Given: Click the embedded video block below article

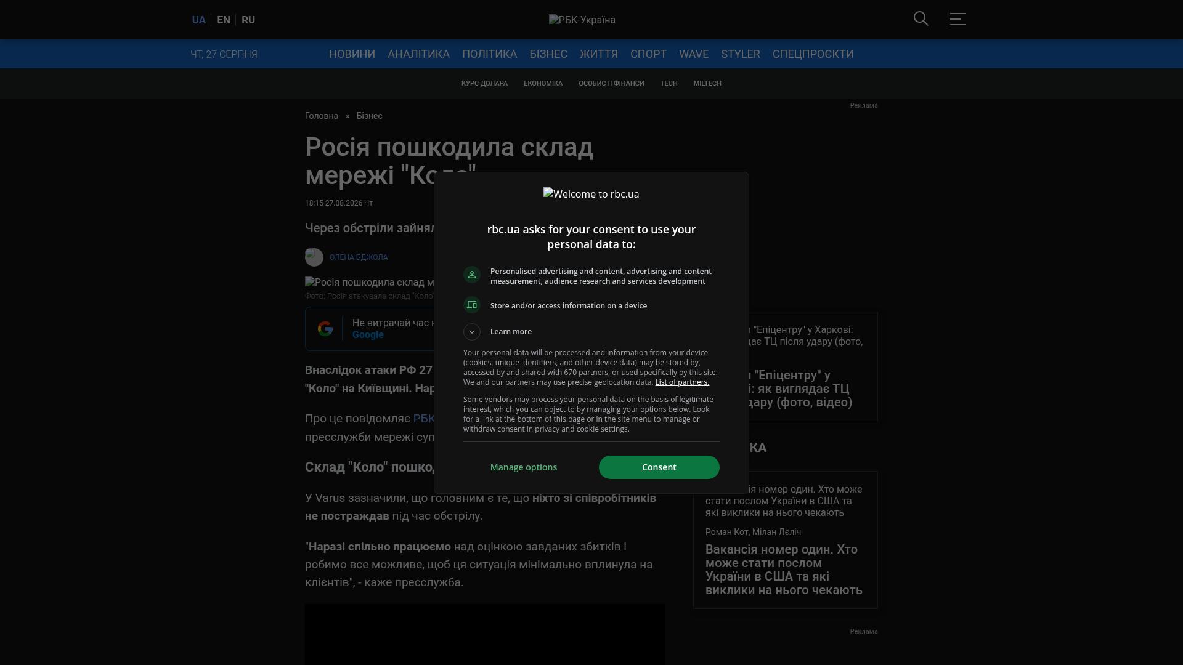Looking at the screenshot, I should 485,634.
